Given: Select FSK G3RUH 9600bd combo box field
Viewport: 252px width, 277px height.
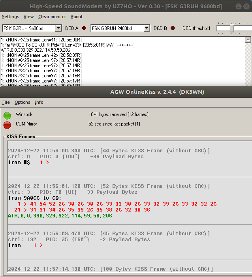Looking at the screenshot, I should [x=32, y=28].
